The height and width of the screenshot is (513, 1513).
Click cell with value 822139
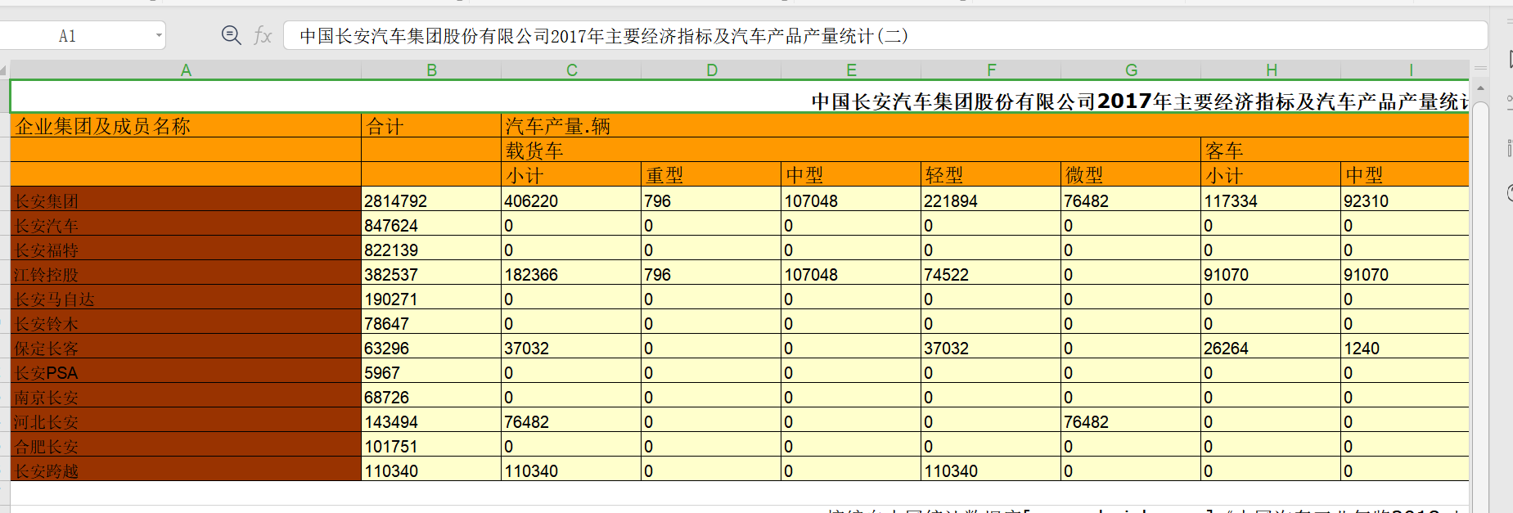(x=431, y=249)
